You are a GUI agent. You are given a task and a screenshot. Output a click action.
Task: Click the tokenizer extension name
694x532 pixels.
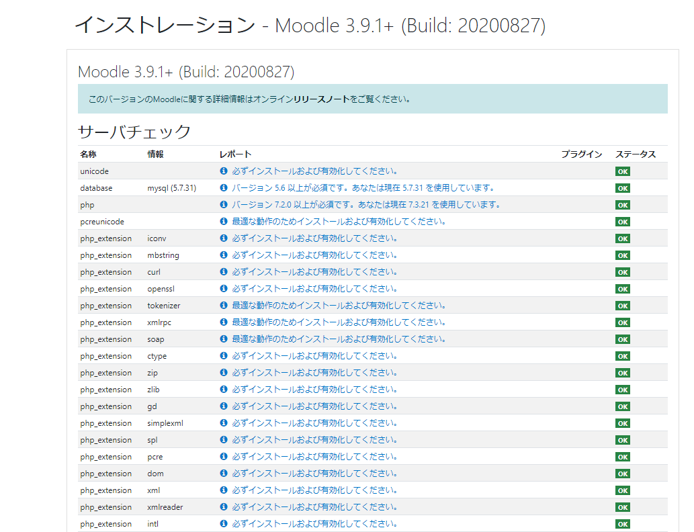pyautogui.click(x=164, y=306)
